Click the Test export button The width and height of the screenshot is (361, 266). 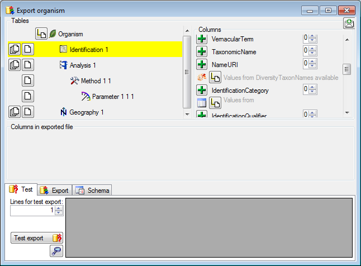37,238
